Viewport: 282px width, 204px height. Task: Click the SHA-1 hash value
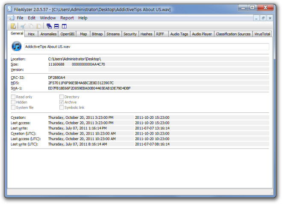[89, 88]
